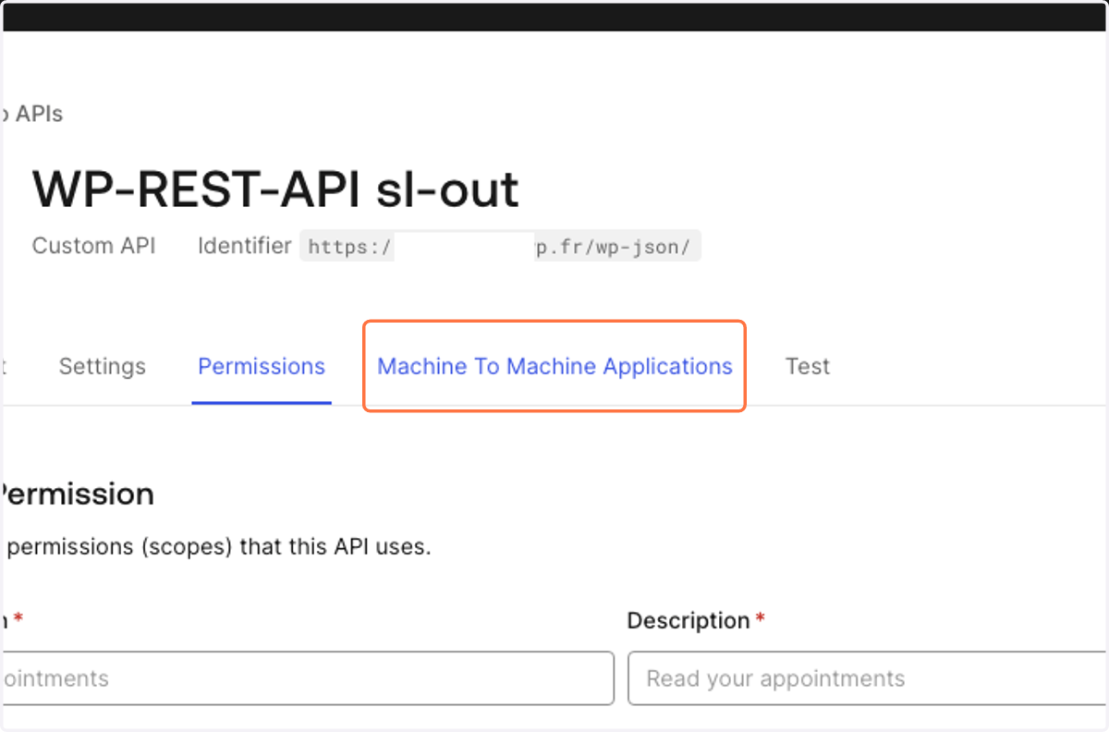Click the 'Identifier' label
Viewport: 1109px width, 732px height.
(x=245, y=246)
